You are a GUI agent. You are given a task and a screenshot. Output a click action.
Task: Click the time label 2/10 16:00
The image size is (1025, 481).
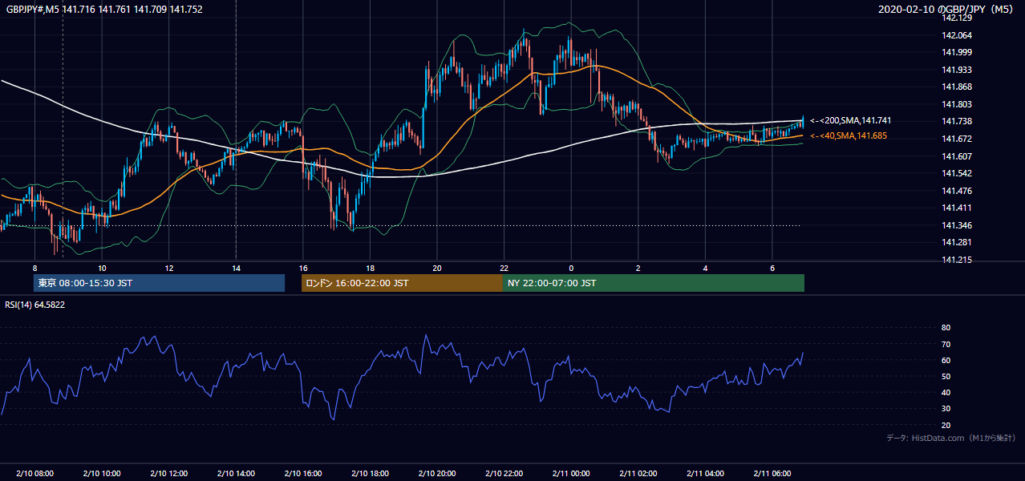click(x=302, y=474)
